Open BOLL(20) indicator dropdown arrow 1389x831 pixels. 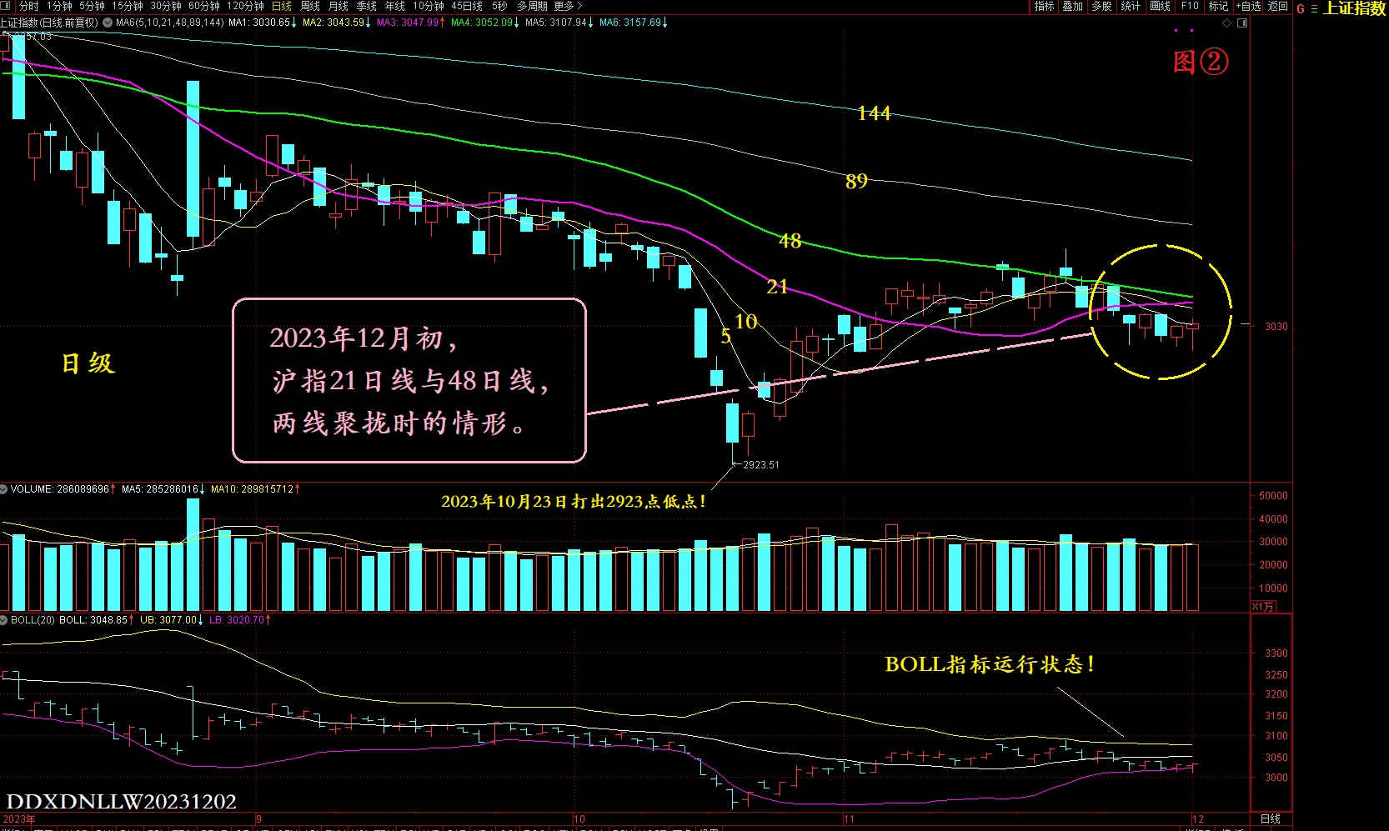[4, 620]
